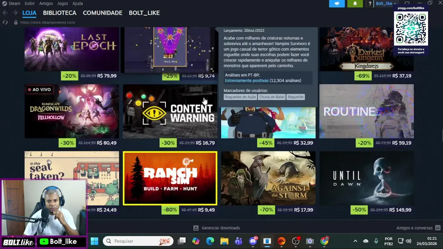443x249 pixels.
Task: Open the green notifications bell
Action: (x=355, y=3)
